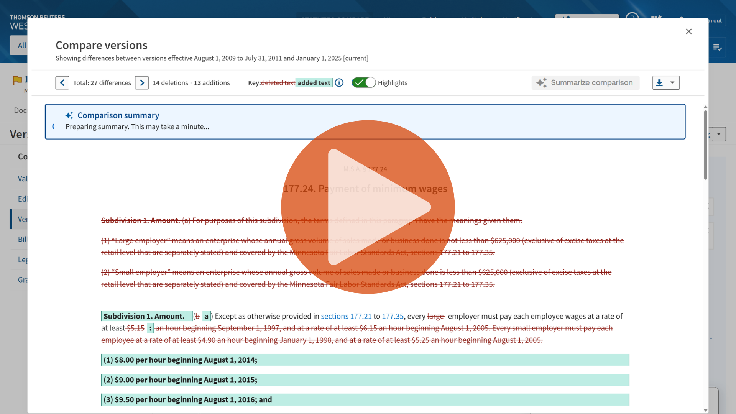Screen dimensions: 736x414
Task: Click the download icon
Action: click(659, 83)
